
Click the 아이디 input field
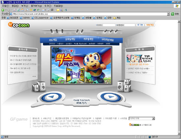(x=109, y=25)
